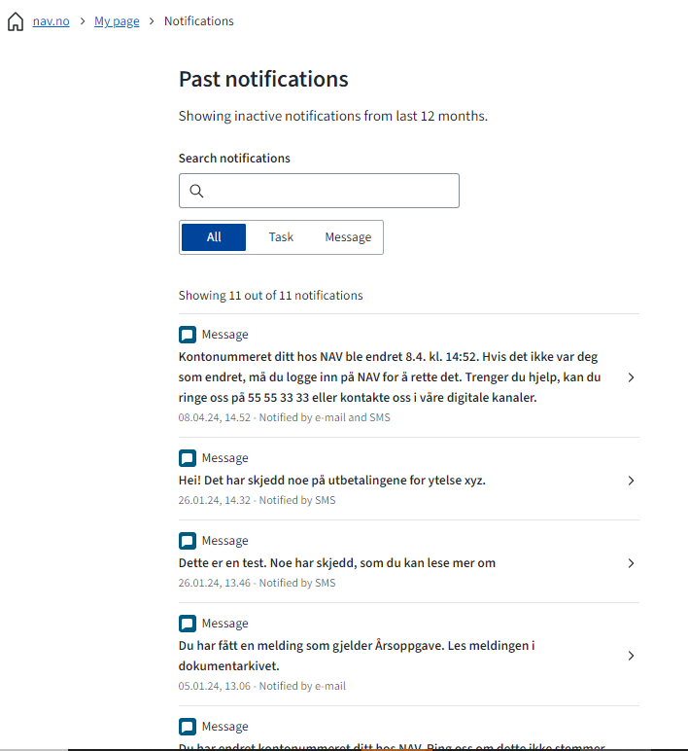Go to nav.no breadcrumb link
Image resolution: width=688 pixels, height=751 pixels.
52,21
